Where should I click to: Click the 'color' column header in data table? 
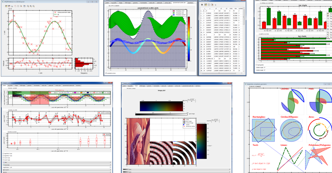click(231, 9)
